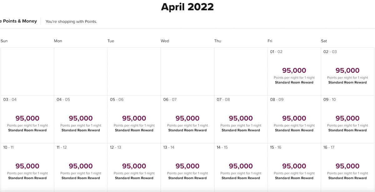The image size is (375, 192).
Task: Pick the 08 - 09 Friday night
Action: 294,119
